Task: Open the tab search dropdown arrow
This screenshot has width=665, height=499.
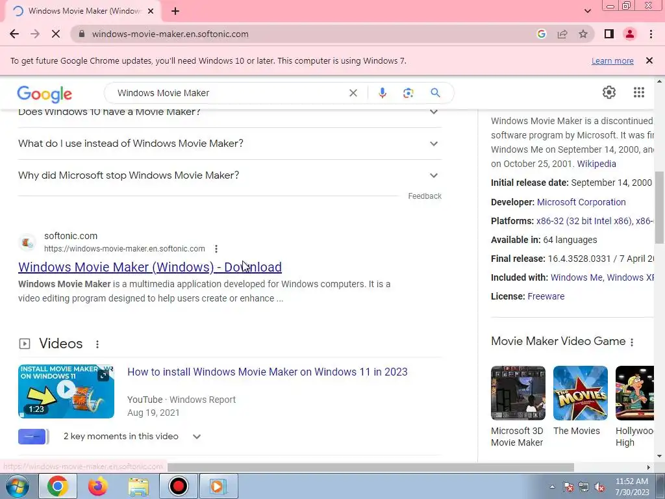Action: point(587,11)
